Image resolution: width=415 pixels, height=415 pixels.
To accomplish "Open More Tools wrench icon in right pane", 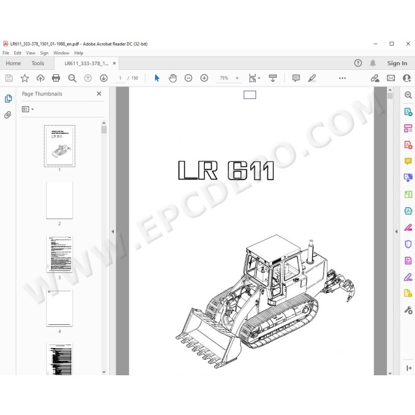I will (x=408, y=310).
